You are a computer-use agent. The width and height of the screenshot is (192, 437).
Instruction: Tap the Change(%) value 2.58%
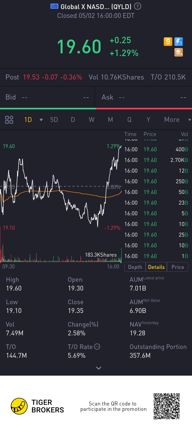(x=77, y=333)
